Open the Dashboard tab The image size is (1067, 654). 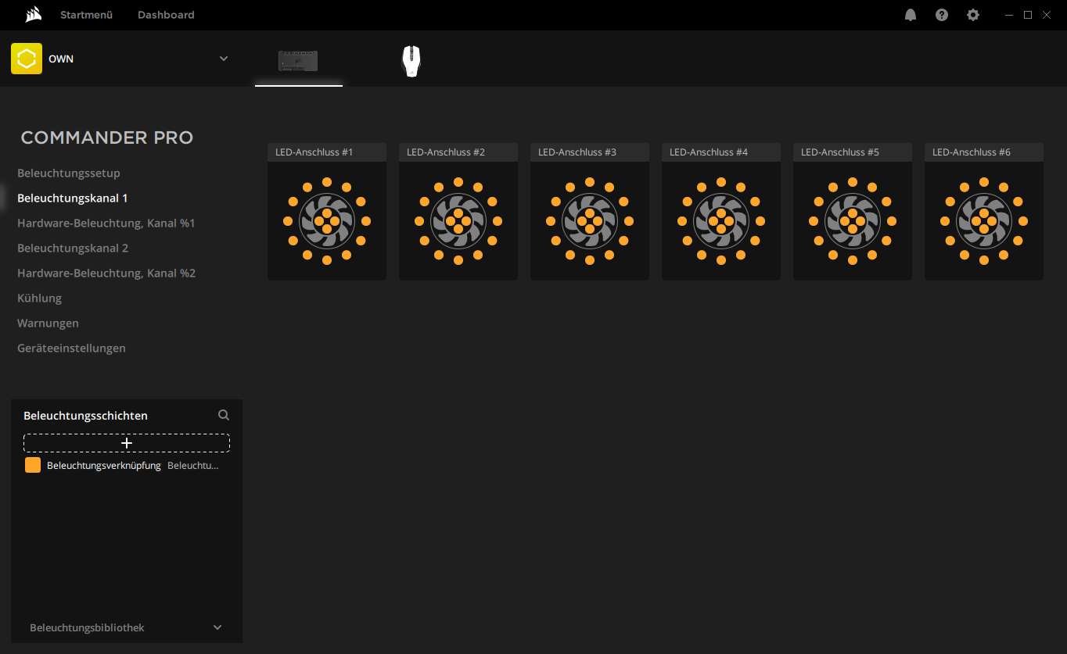click(x=166, y=15)
